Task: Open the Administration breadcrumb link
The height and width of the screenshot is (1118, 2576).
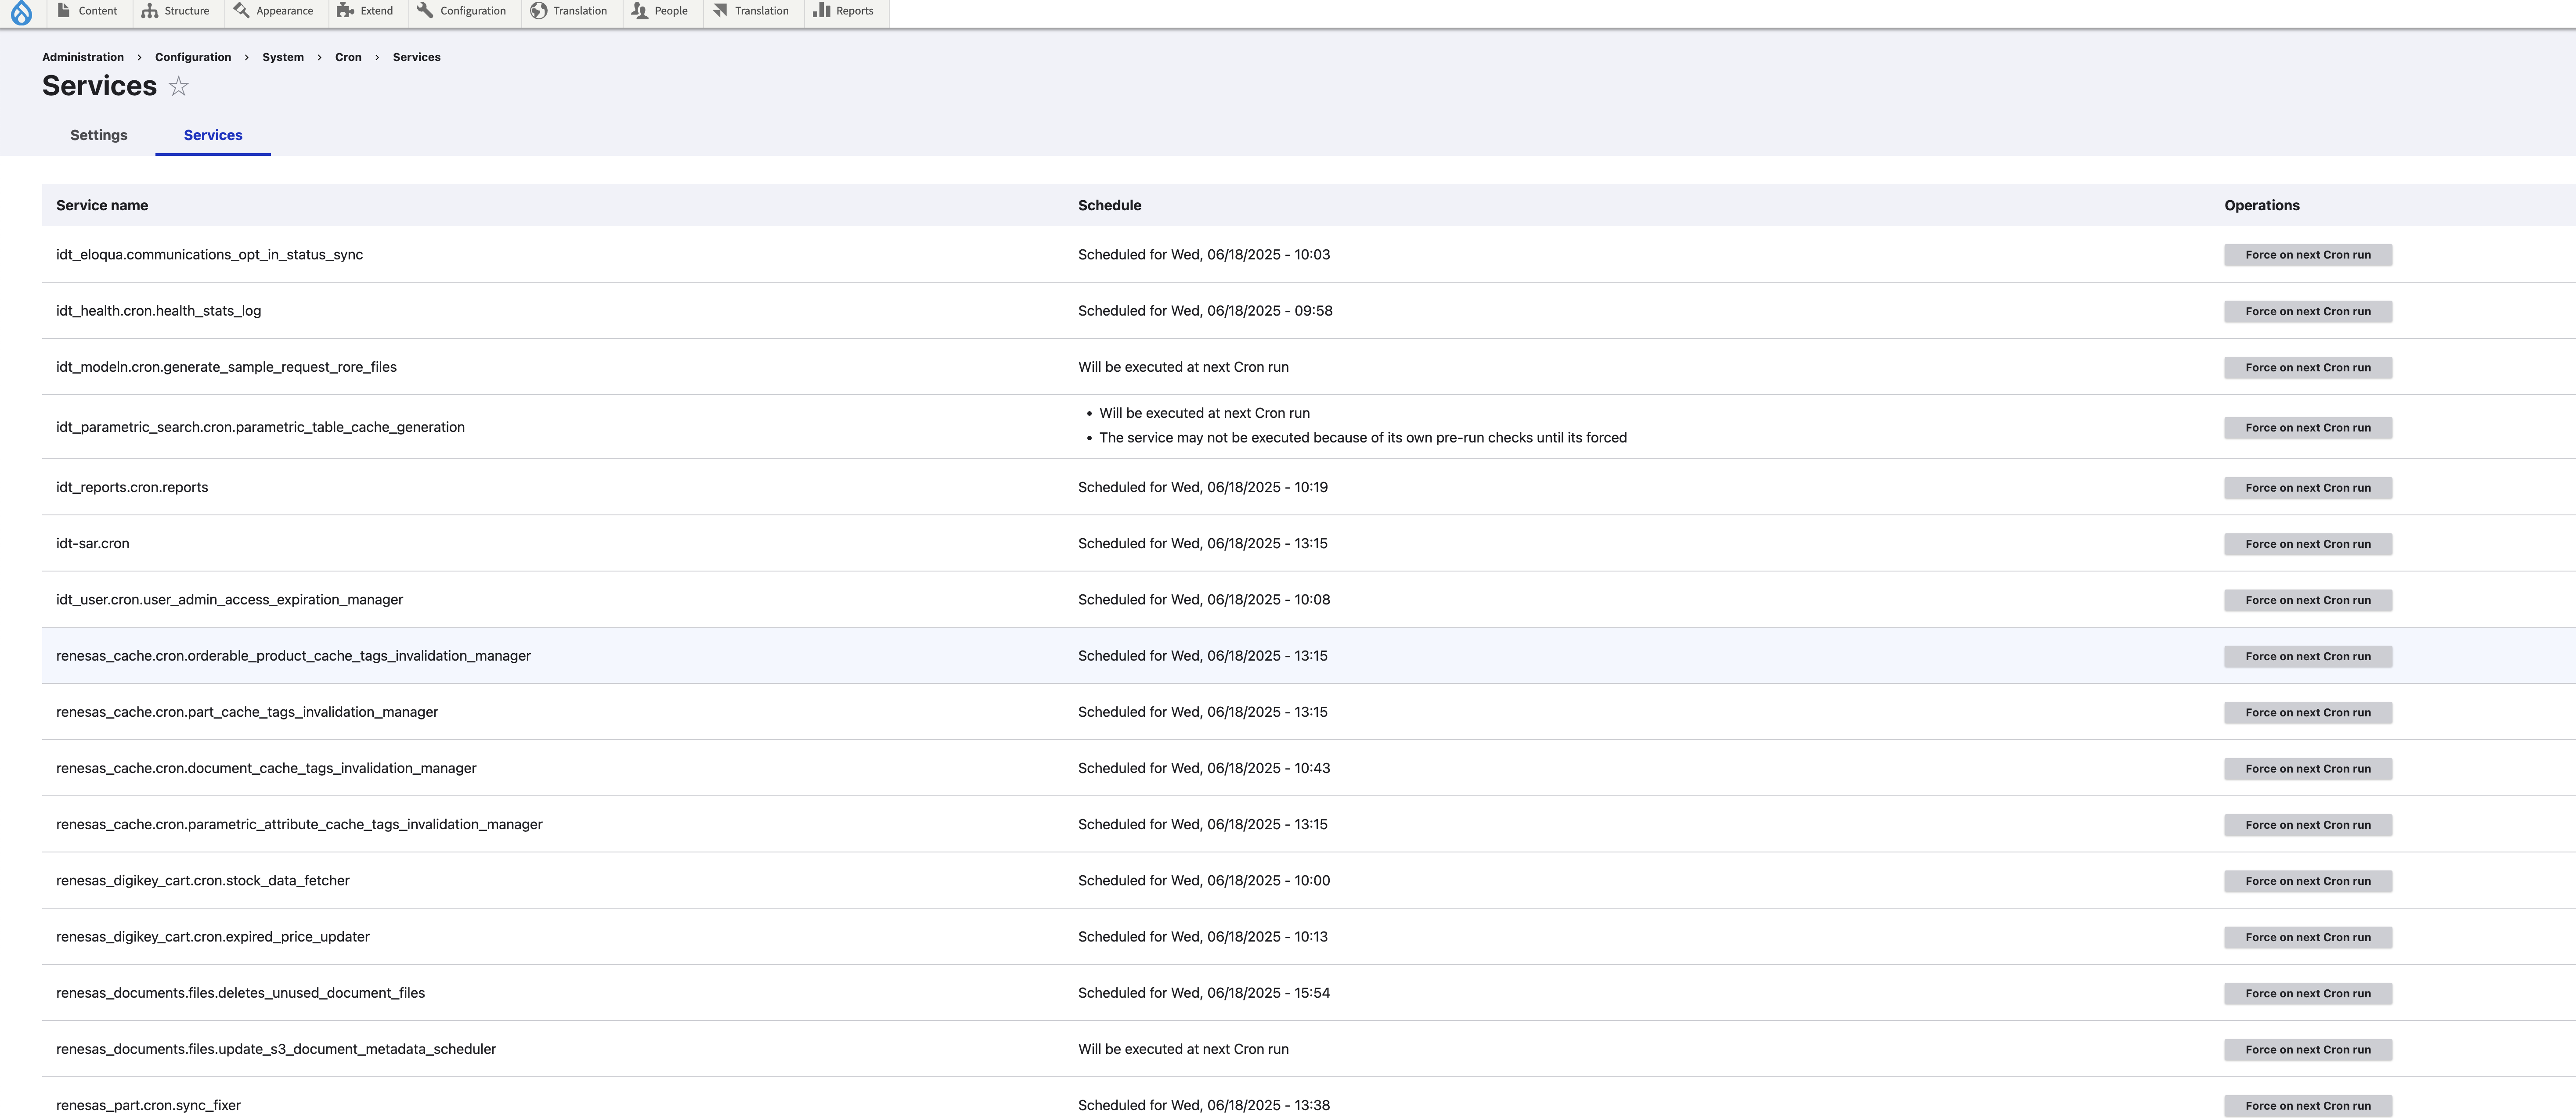Action: 82,57
